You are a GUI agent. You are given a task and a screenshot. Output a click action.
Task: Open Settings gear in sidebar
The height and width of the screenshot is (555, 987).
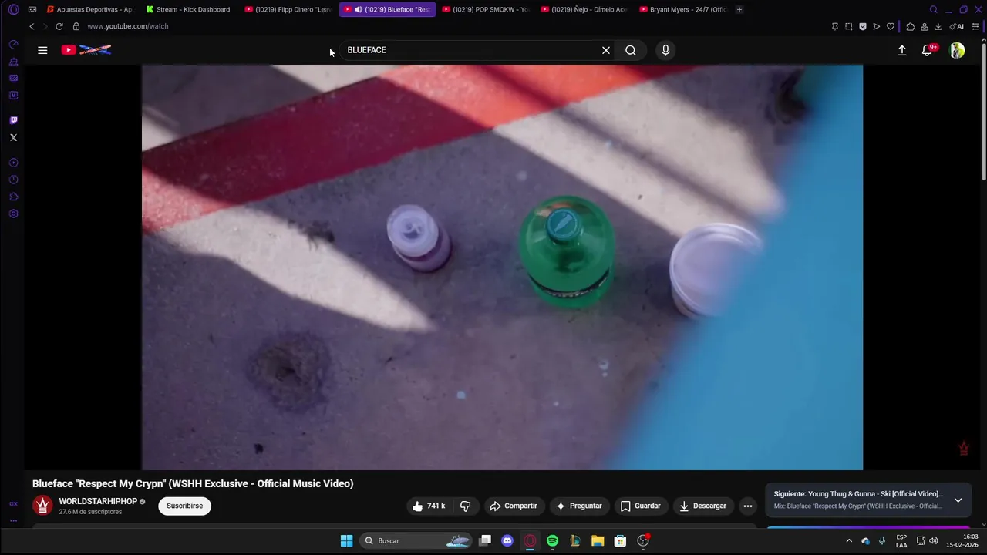[13, 214]
